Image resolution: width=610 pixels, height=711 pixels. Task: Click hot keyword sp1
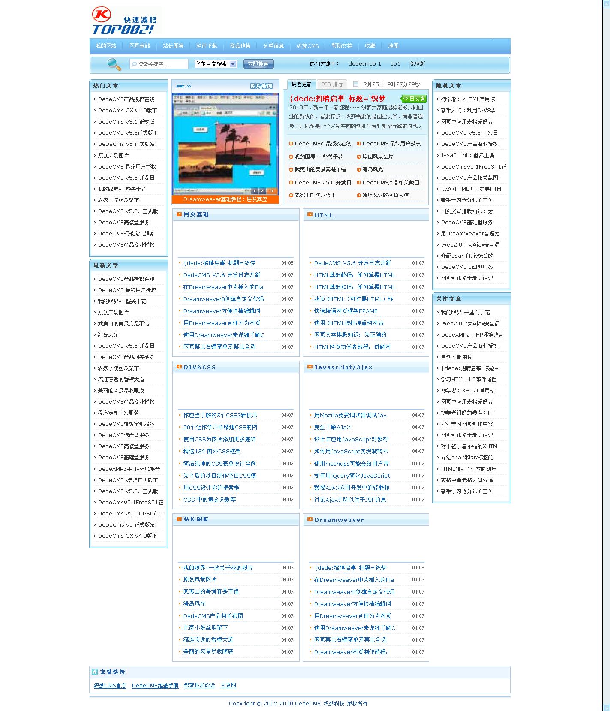395,64
